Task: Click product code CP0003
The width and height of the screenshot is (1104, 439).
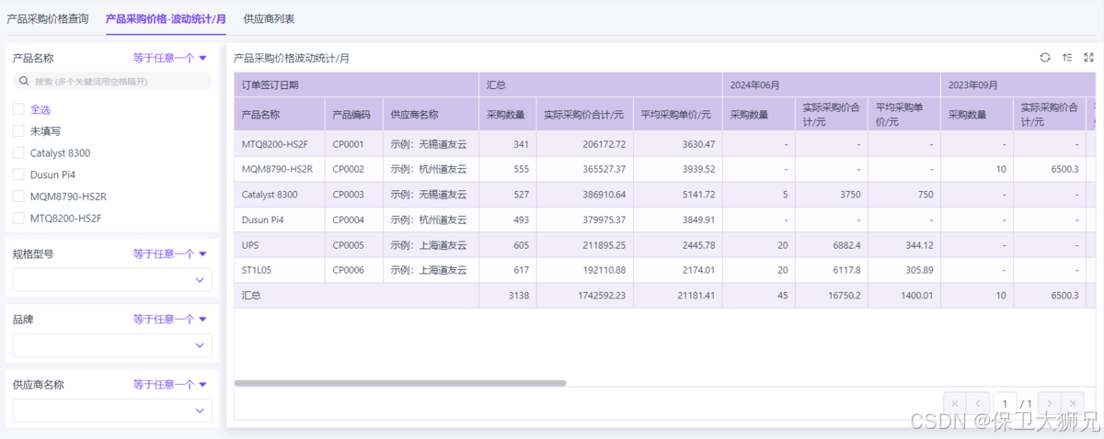Action: [349, 195]
